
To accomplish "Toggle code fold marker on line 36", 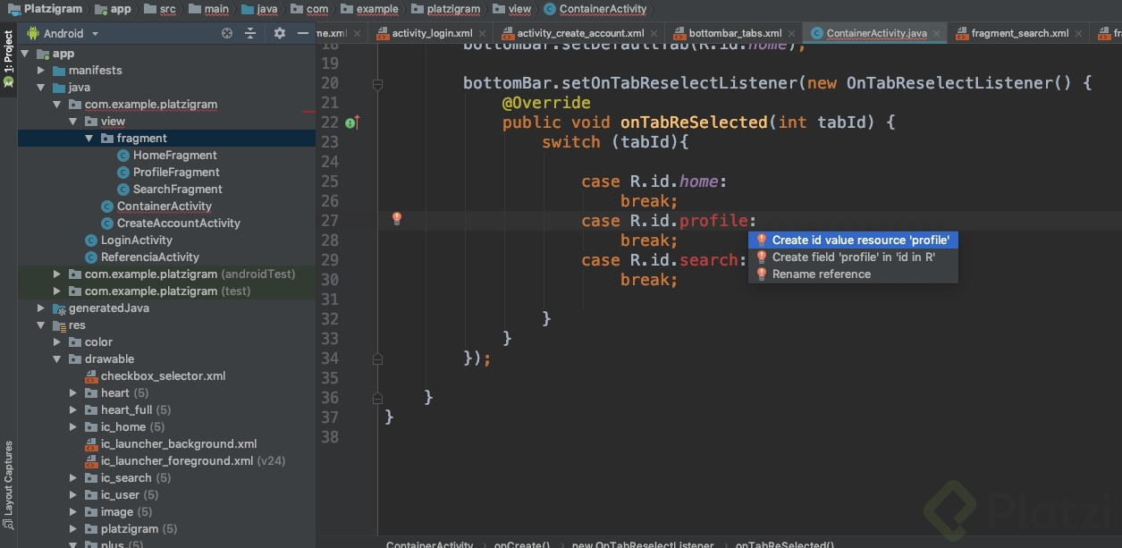I will click(377, 398).
